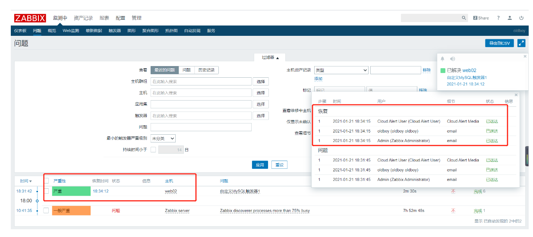This screenshot has height=237, width=533.
Task: Open the Zabbix server host link
Action: tap(177, 211)
